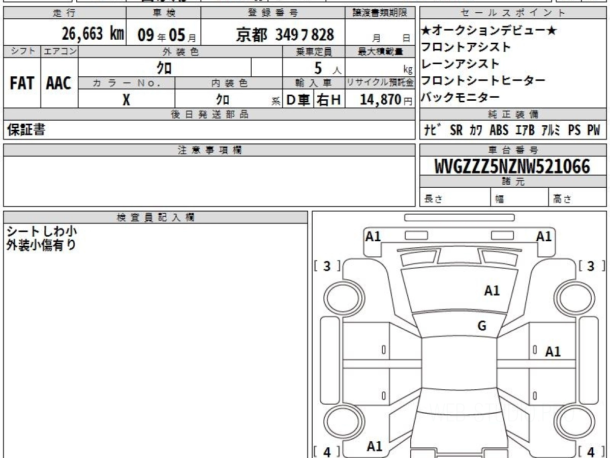Select the FAT shift value
The height and width of the screenshot is (458, 610).
point(22,83)
